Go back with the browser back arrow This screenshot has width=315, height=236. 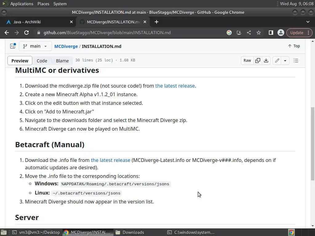point(7,33)
